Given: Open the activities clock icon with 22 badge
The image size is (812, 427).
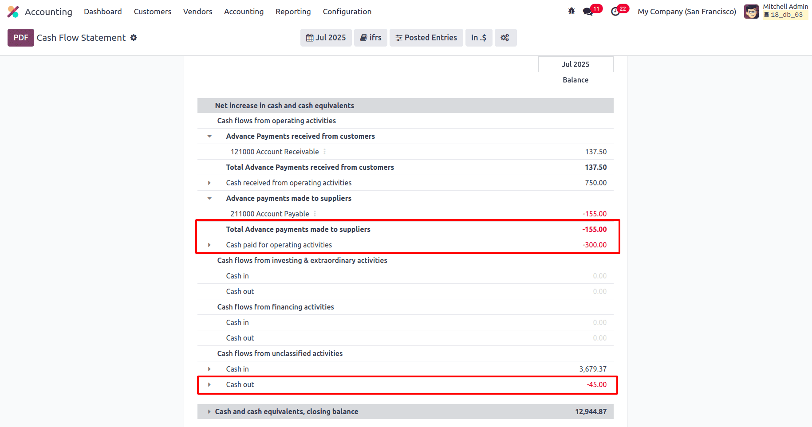Looking at the screenshot, I should click(615, 12).
